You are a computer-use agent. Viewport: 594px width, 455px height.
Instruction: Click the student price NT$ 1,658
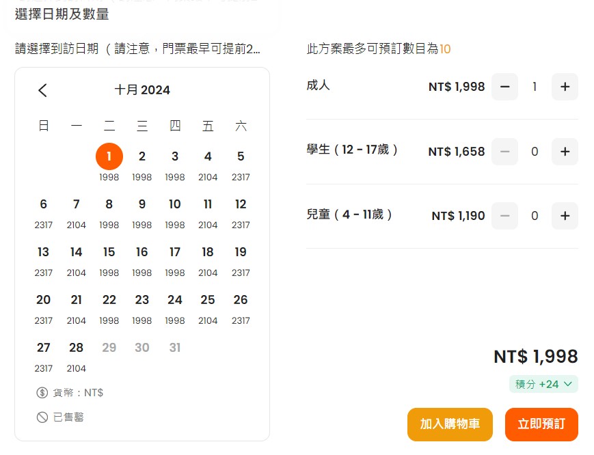(x=457, y=152)
